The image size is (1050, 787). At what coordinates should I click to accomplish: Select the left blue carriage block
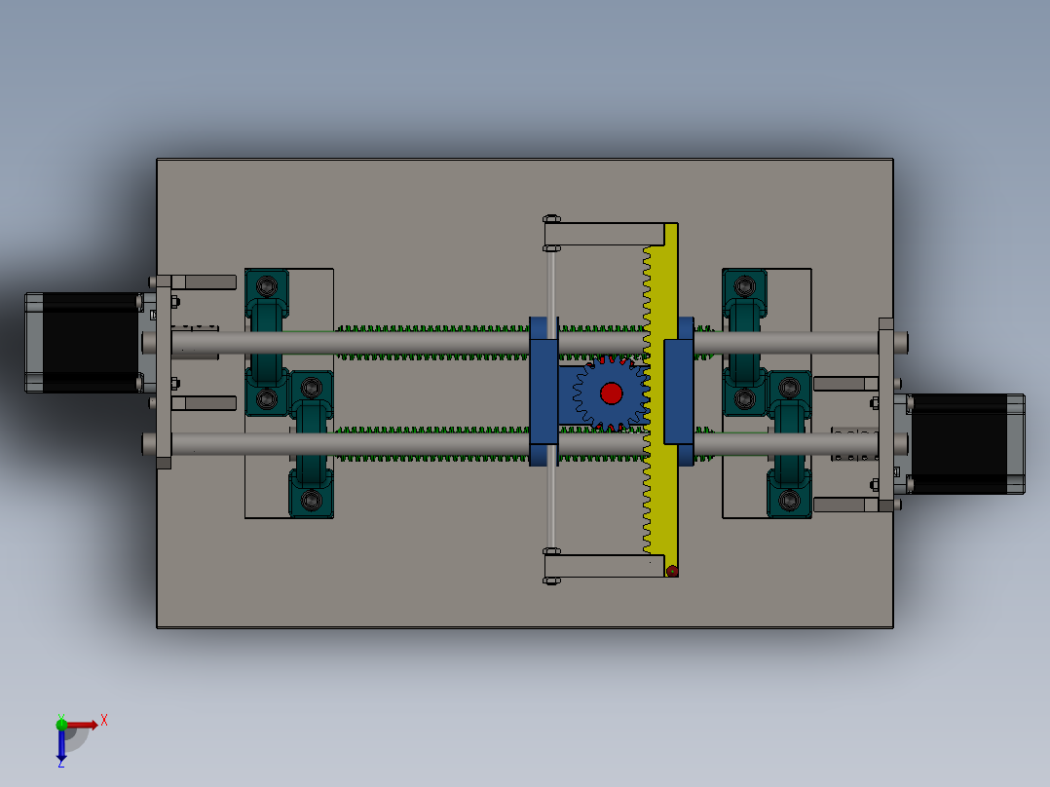tap(542, 390)
